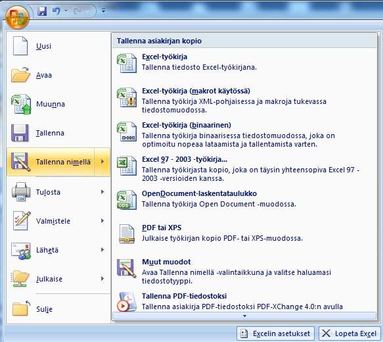Screen dimensions: 383x342
Task: Choose the Sulje menu entry
Action: [x=58, y=309]
